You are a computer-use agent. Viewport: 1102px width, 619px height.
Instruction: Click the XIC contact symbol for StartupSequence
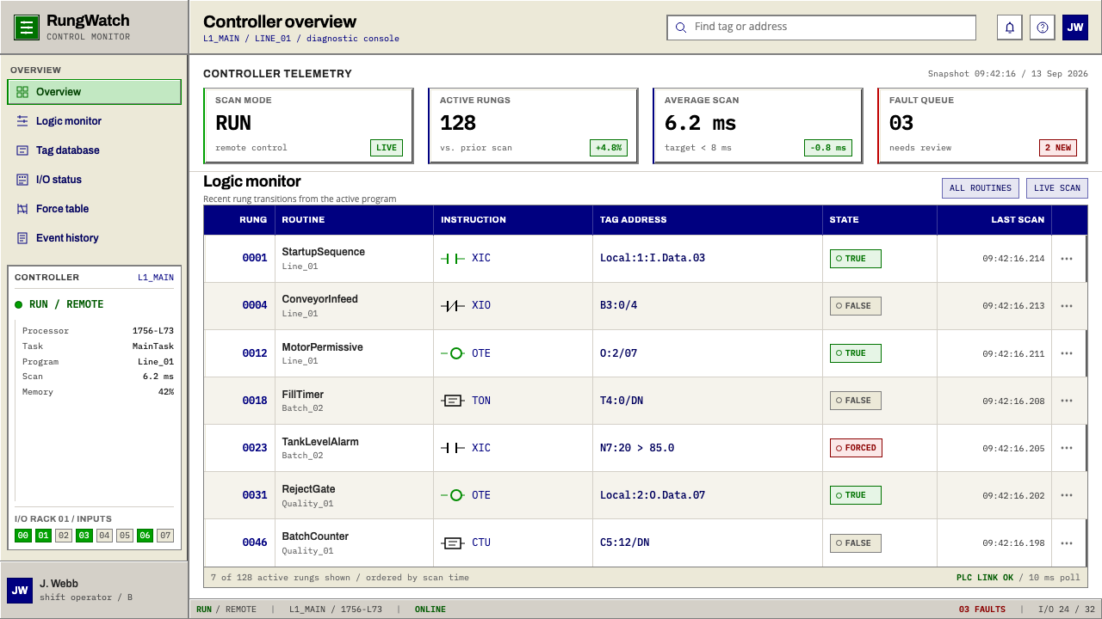click(x=453, y=258)
